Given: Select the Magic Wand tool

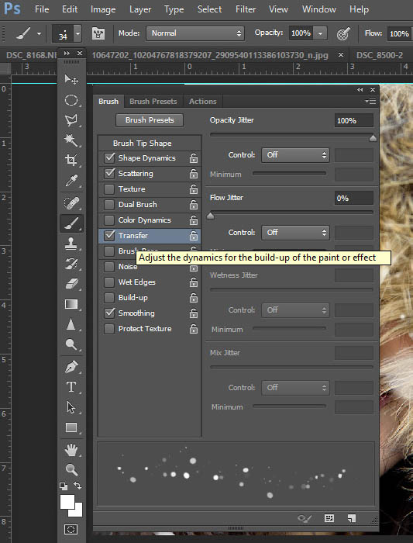Looking at the screenshot, I should (x=71, y=140).
